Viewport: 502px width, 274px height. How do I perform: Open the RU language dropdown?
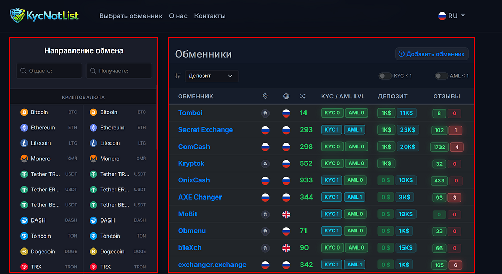(451, 16)
